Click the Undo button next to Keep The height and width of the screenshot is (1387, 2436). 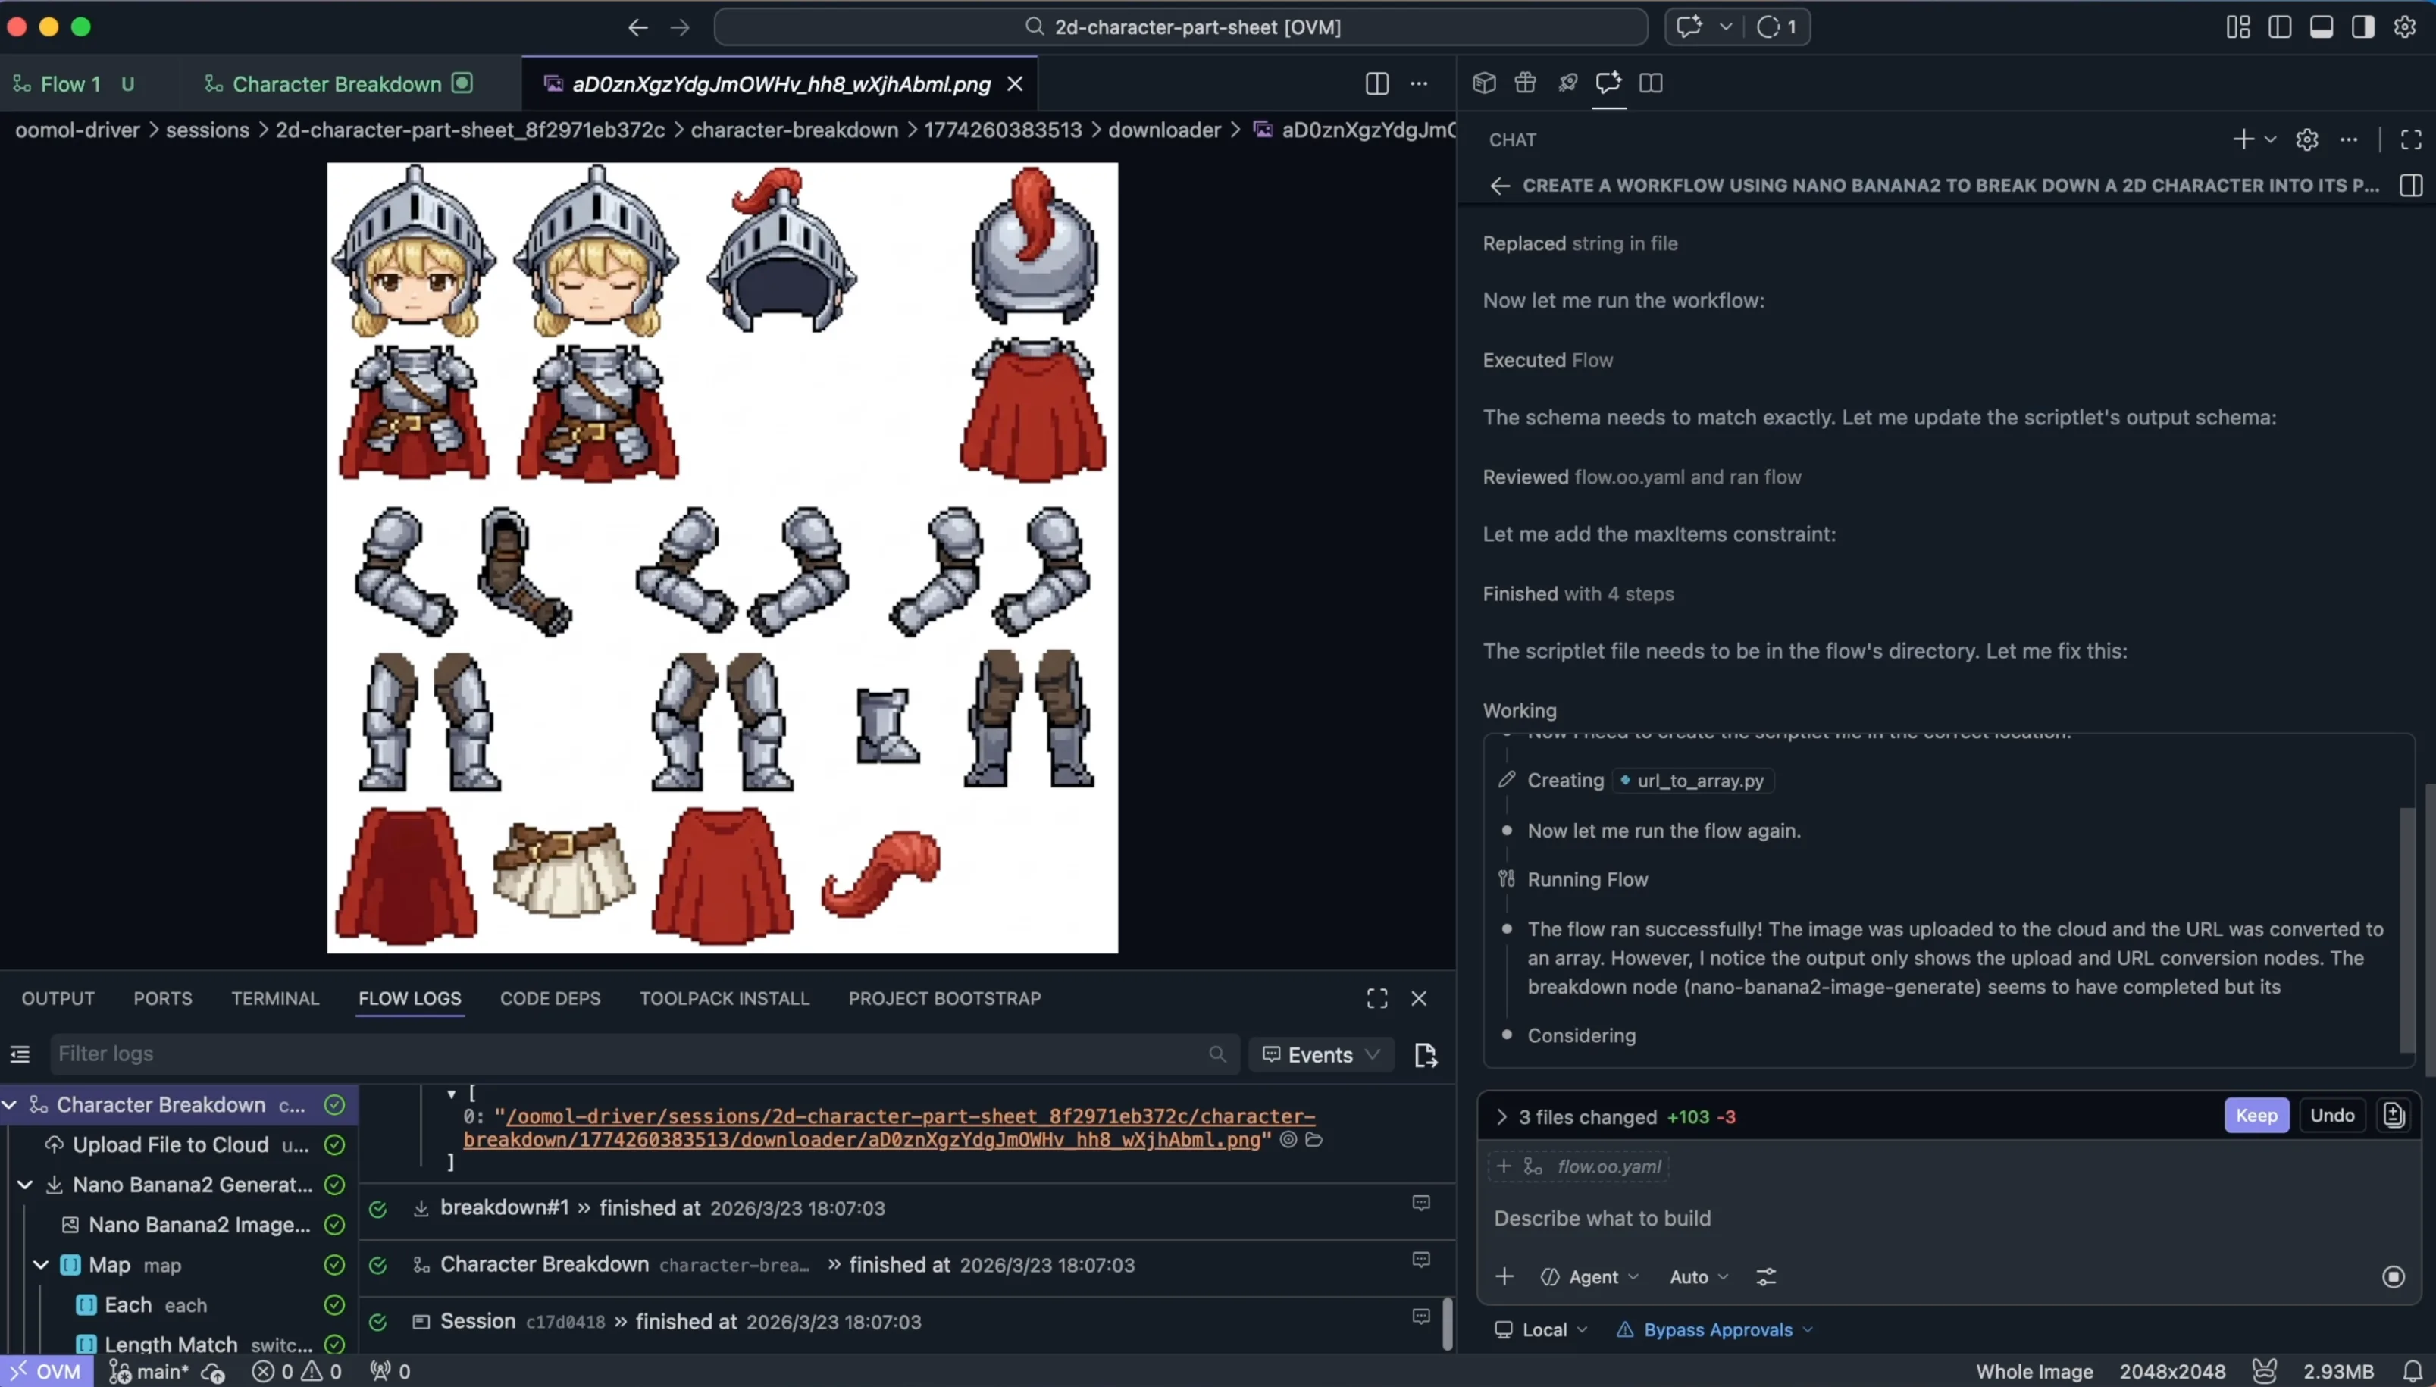[x=2332, y=1116]
